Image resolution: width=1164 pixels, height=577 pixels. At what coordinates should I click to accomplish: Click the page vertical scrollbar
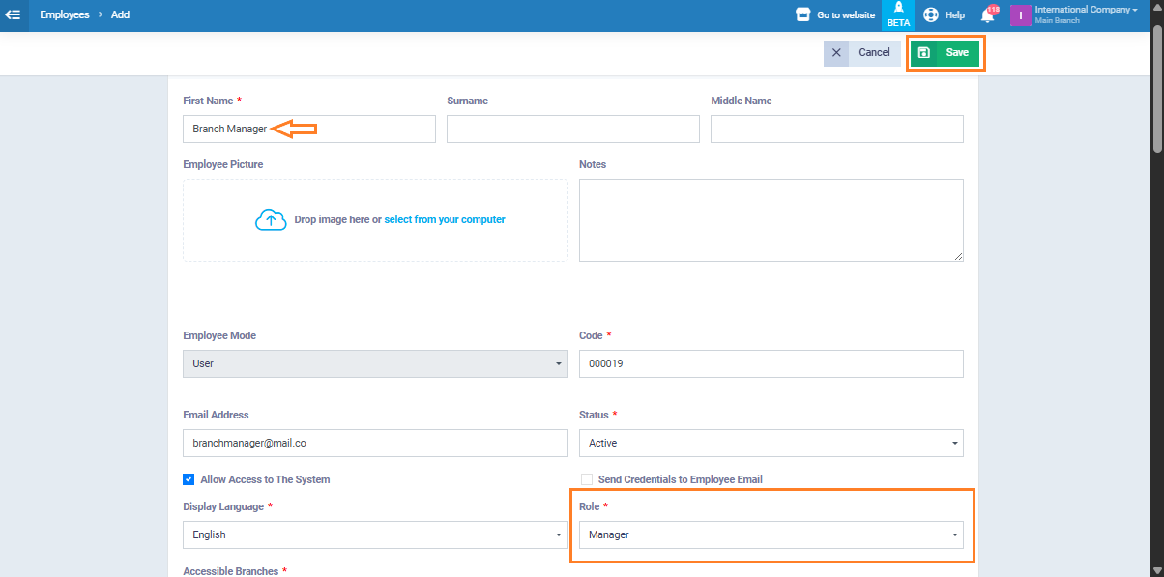[1156, 87]
